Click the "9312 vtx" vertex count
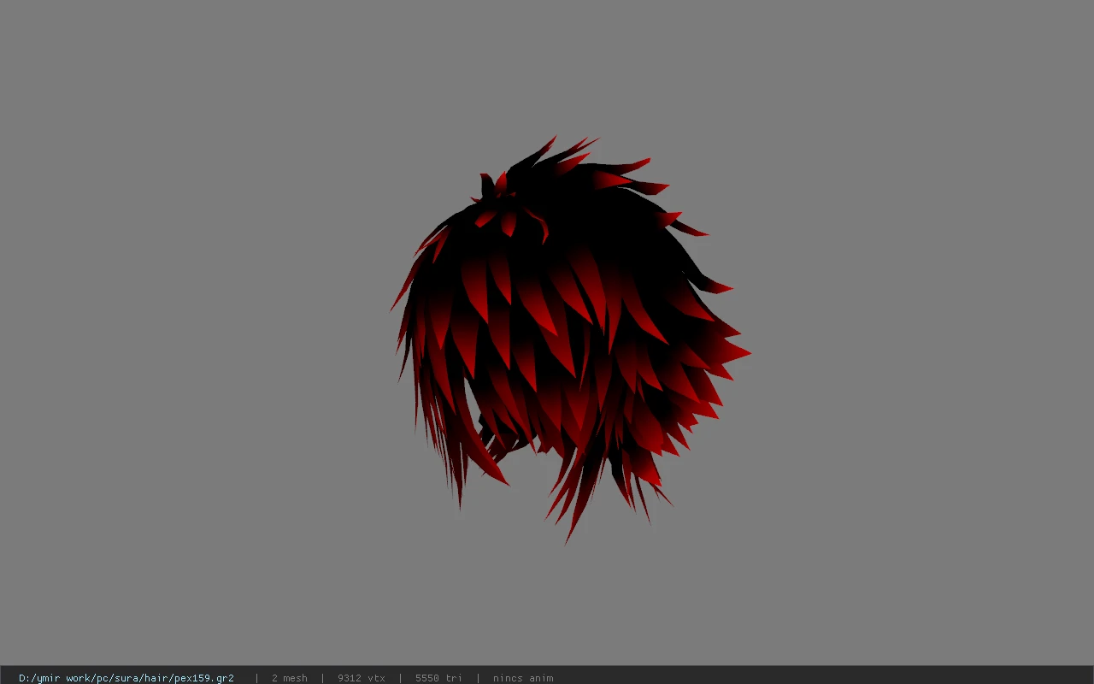Viewport: 1094px width, 684px height. pyautogui.click(x=362, y=678)
